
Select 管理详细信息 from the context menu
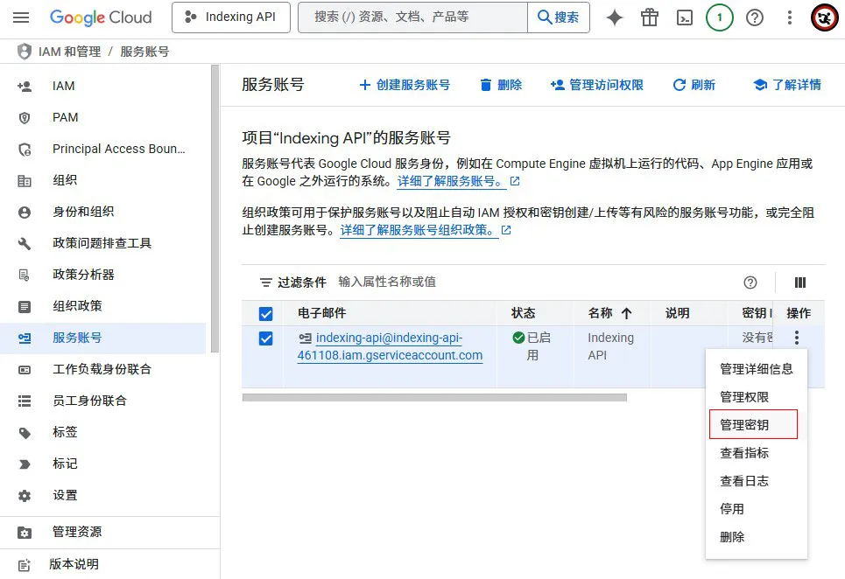[756, 369]
